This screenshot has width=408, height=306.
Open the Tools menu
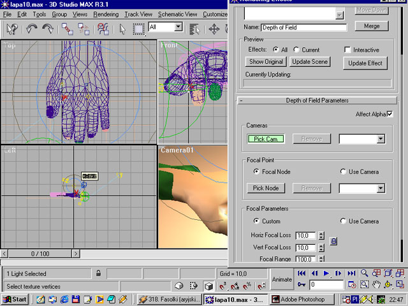tap(40, 14)
